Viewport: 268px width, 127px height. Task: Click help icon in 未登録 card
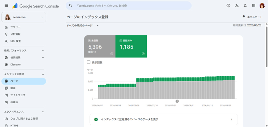pyautogui.click(x=112, y=54)
